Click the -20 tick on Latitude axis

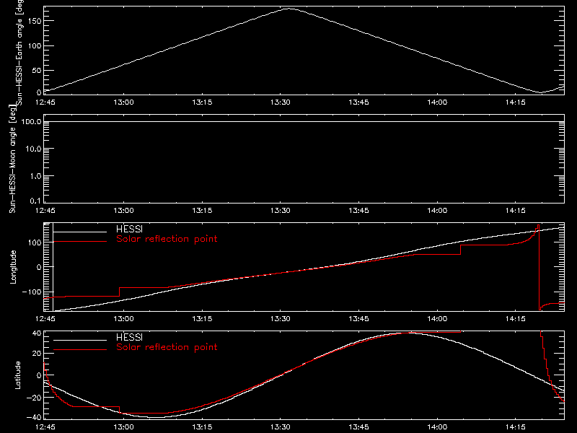(34, 398)
